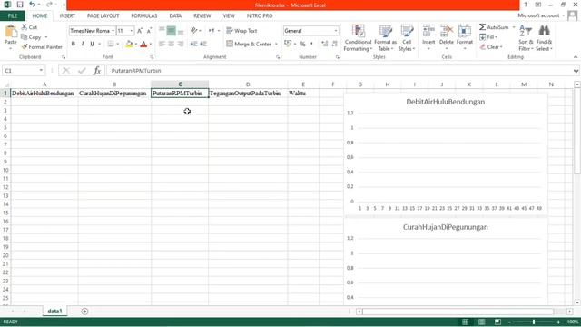Center align cell text horizontally
581x327 pixels.
(172, 44)
